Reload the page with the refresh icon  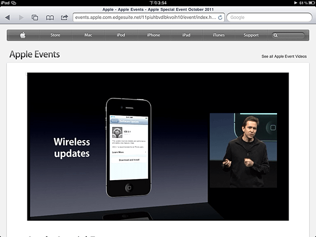point(220,17)
